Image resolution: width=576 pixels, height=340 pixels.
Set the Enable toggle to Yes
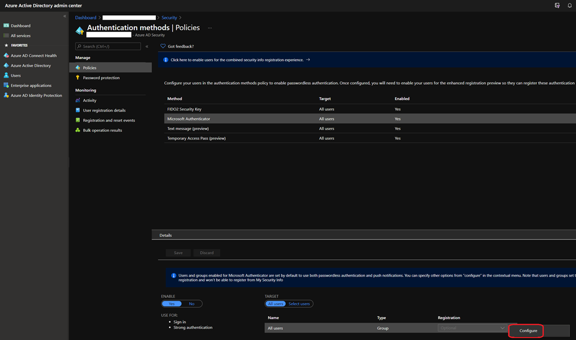coord(172,304)
